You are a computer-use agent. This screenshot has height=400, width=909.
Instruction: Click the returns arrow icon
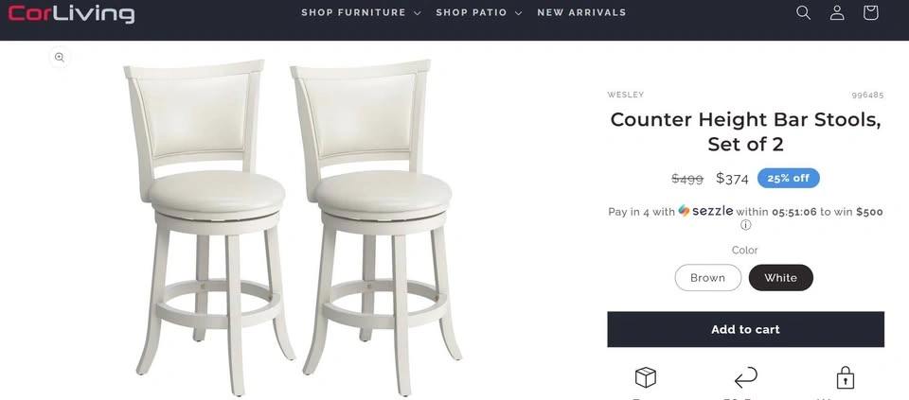point(745,378)
